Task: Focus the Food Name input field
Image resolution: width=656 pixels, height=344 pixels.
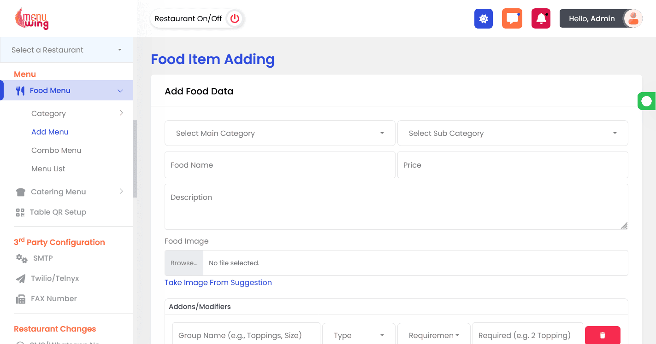Action: (x=280, y=165)
